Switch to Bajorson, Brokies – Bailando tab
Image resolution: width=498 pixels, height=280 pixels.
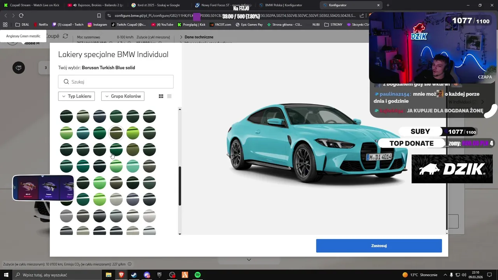point(95,5)
